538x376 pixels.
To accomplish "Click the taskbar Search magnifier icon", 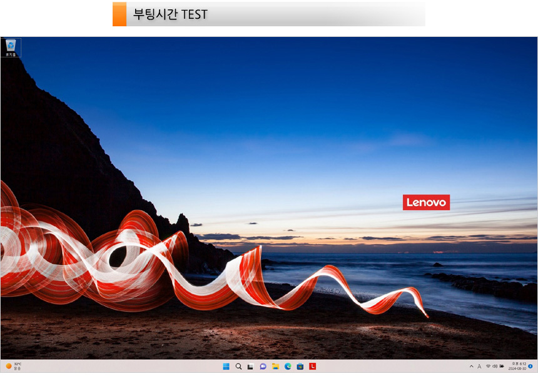I will [238, 366].
